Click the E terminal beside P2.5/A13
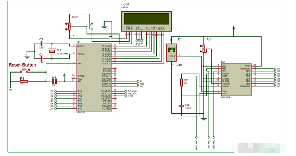This screenshot has height=156, width=296. pyautogui.click(x=138, y=81)
